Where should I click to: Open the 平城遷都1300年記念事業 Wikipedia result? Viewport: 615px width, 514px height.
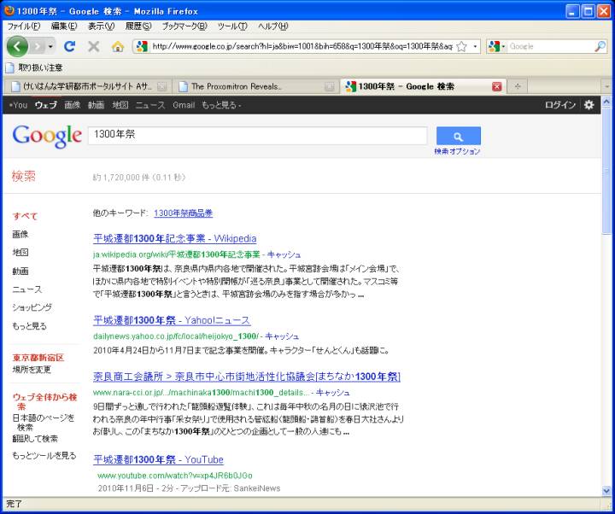click(x=174, y=238)
